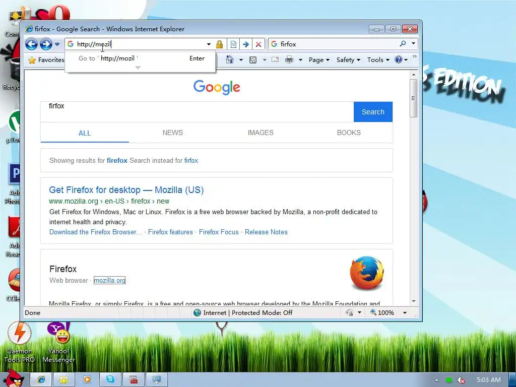Click Internet Explorer taskbar icon

click(41, 379)
